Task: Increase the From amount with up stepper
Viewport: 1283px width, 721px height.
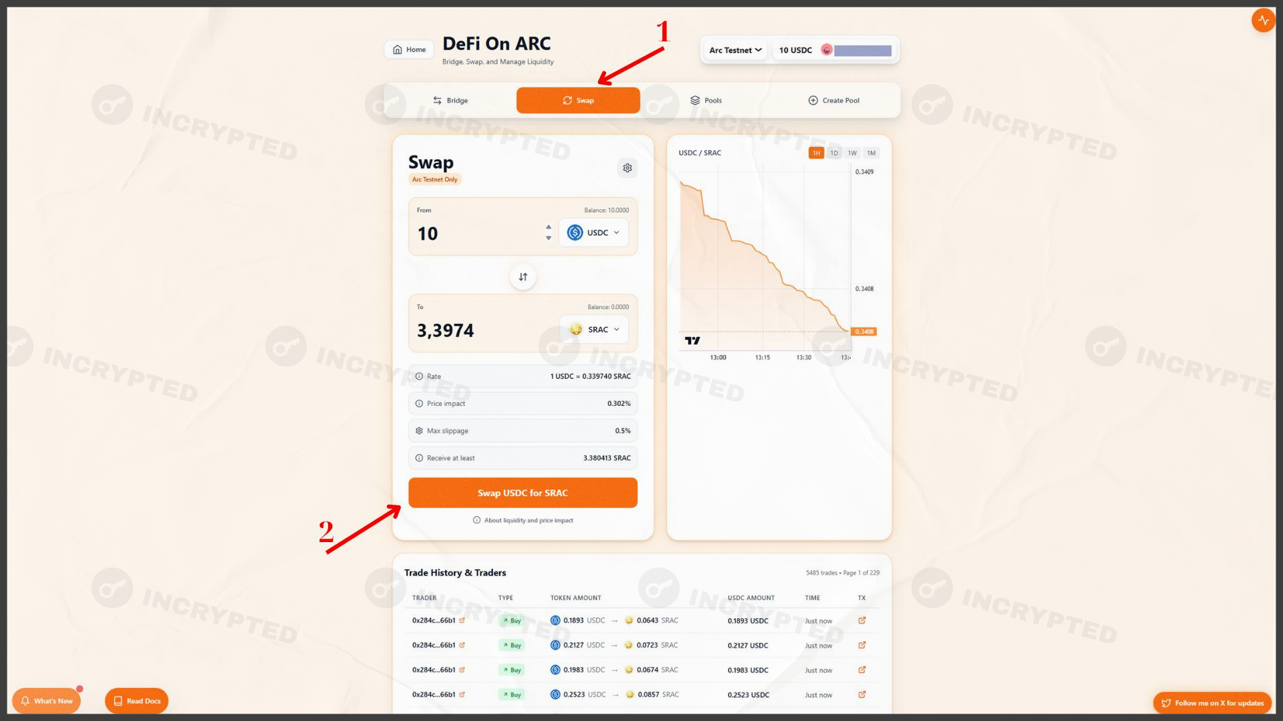Action: (549, 227)
